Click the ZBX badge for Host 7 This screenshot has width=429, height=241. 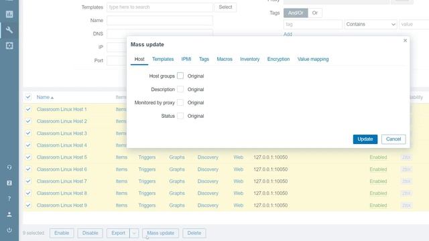point(406,181)
